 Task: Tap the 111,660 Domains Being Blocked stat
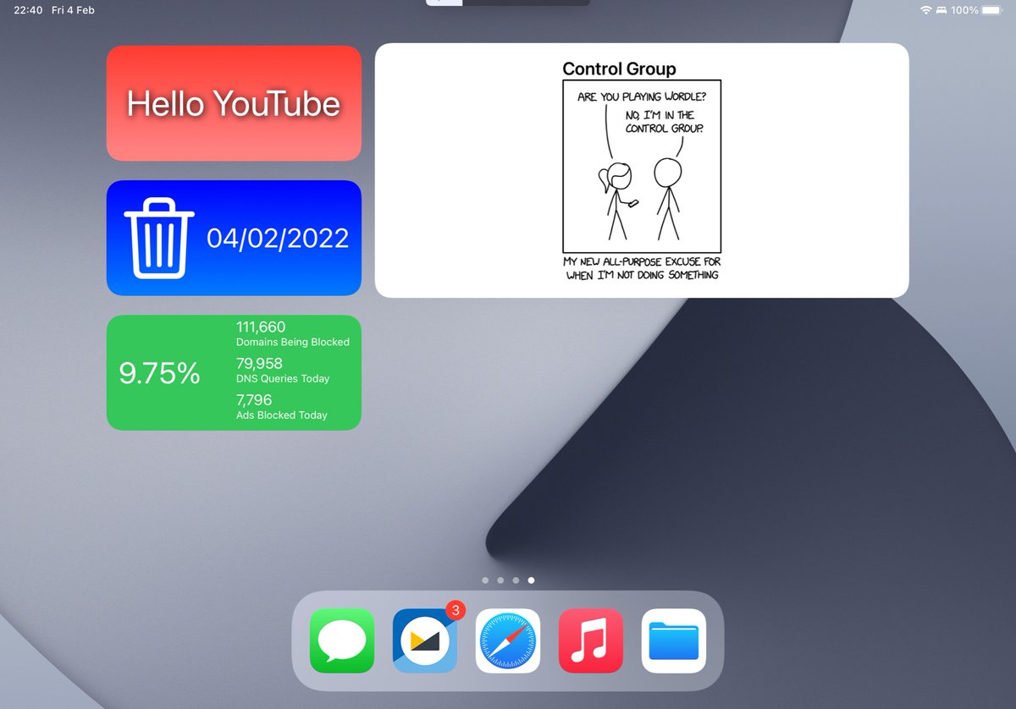tap(292, 334)
